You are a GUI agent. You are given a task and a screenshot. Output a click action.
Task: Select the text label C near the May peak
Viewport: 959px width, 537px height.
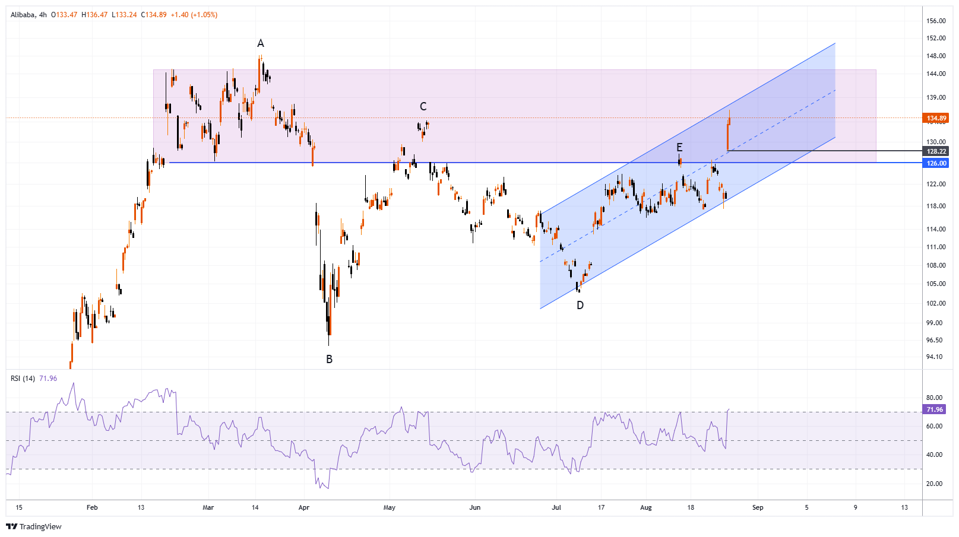(x=423, y=106)
